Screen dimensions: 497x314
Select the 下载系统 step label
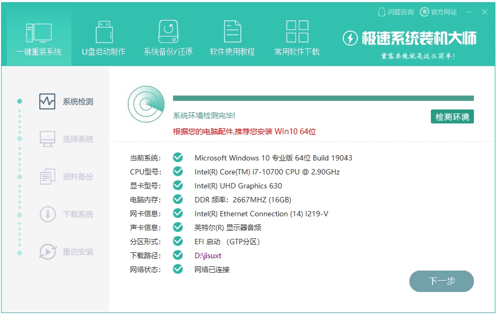click(78, 214)
